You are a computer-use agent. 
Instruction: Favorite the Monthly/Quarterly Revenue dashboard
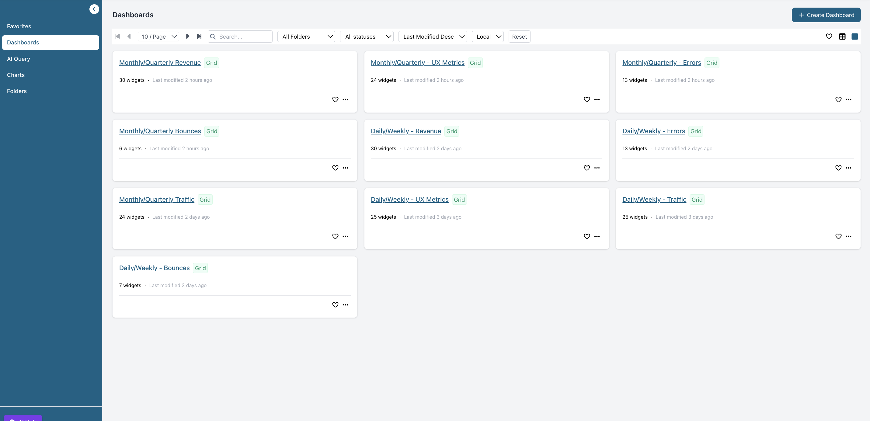coord(335,99)
